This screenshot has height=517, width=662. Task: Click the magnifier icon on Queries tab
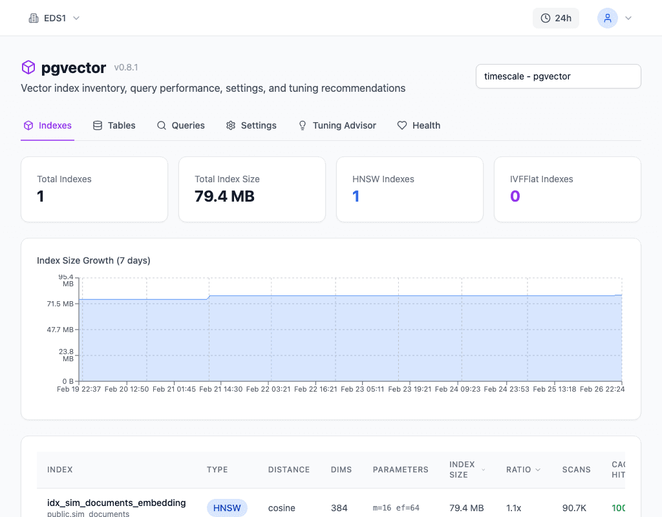[162, 125]
